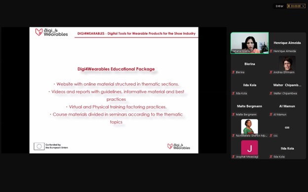Click 'Co-funded by the European Union' text
This screenshot has width=308, height=192.
pyautogui.click(x=57, y=146)
